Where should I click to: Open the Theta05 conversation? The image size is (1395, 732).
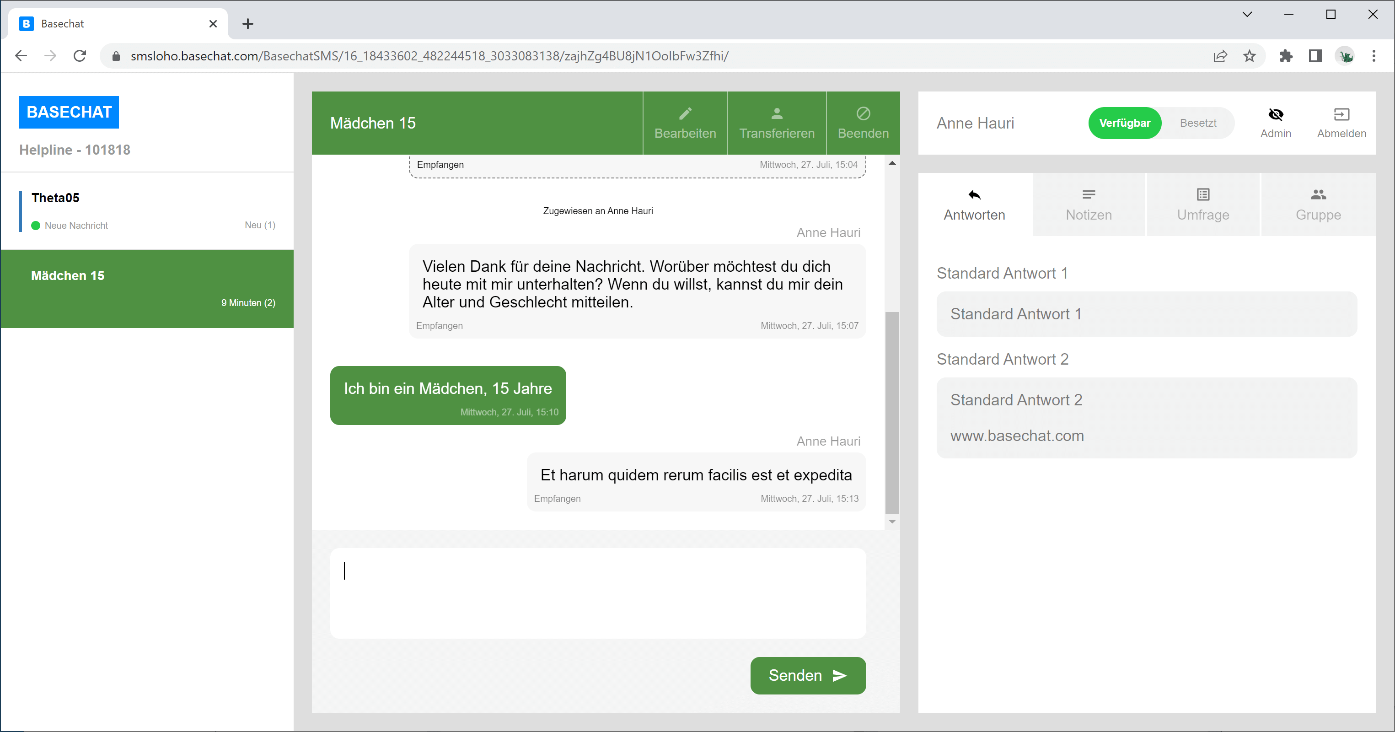pos(147,211)
